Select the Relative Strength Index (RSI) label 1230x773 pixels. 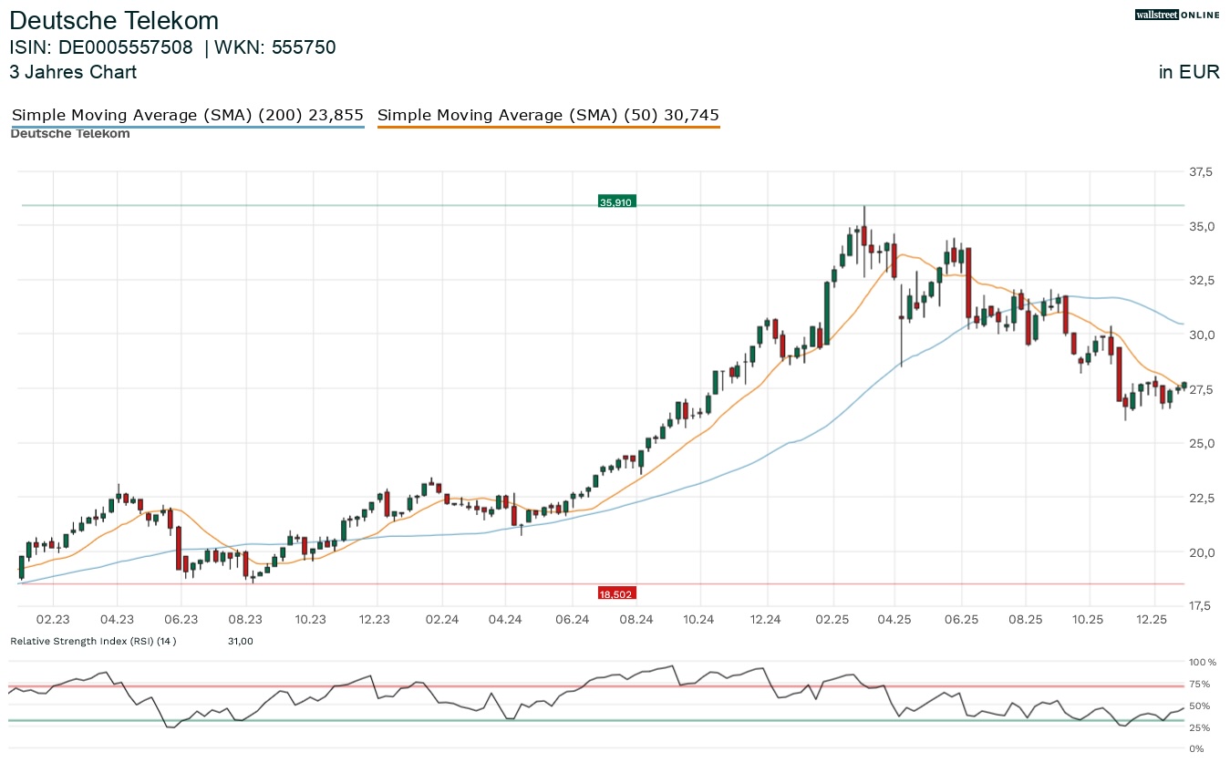click(x=93, y=641)
